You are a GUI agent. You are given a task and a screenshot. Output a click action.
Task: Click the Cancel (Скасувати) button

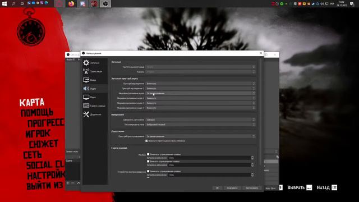point(232,188)
